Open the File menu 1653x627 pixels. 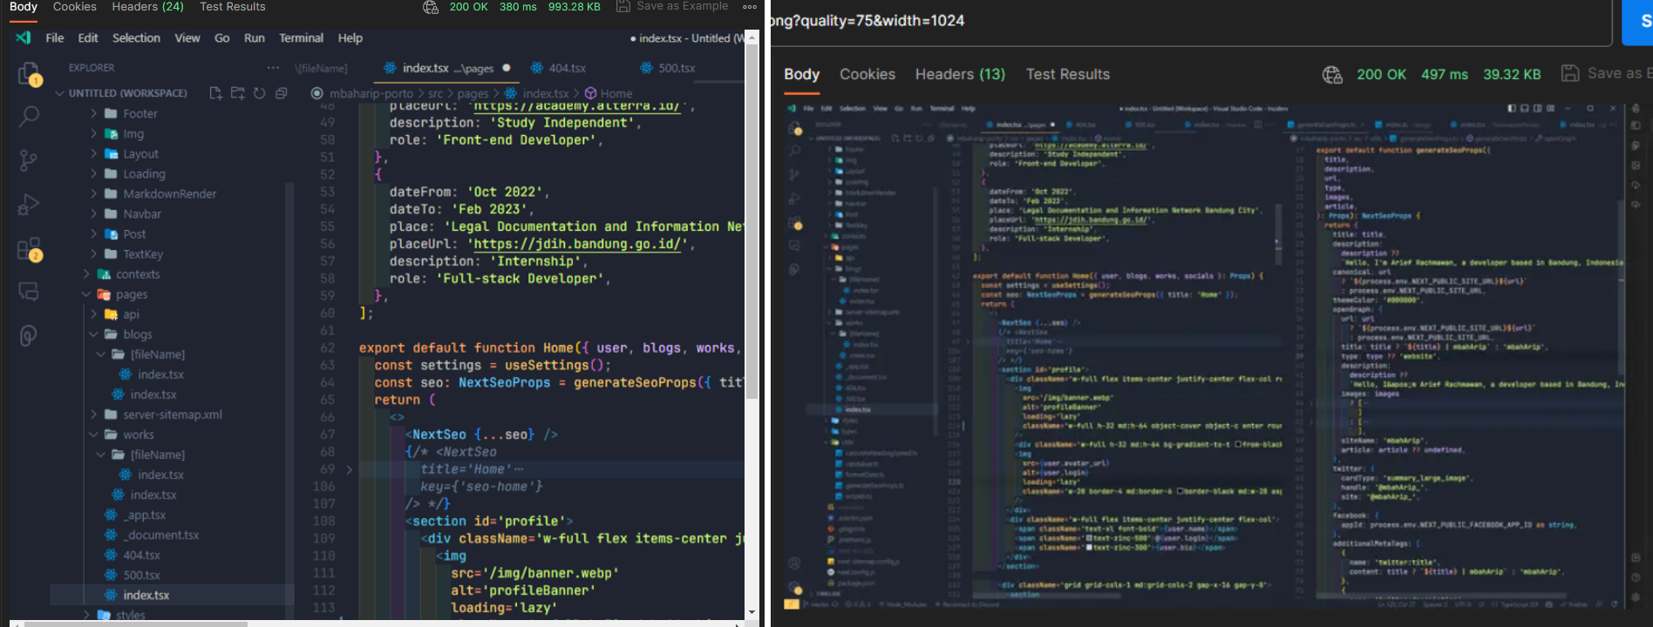(55, 38)
